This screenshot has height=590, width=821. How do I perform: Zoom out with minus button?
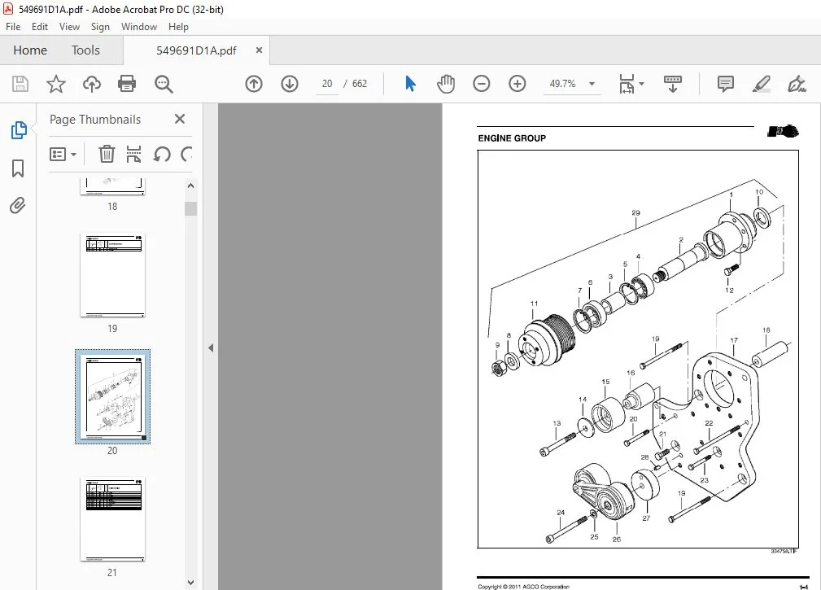(481, 84)
